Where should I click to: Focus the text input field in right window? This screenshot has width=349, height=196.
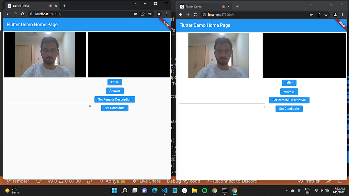pyautogui.click(x=222, y=101)
